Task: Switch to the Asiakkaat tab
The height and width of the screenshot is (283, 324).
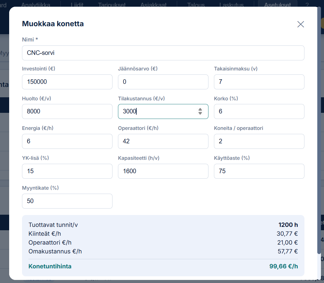Action: (153, 5)
